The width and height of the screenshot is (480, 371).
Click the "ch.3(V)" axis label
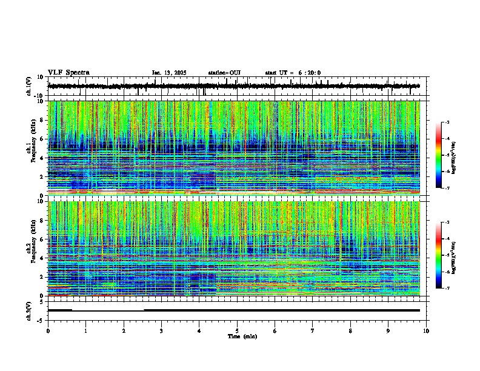click(x=29, y=311)
